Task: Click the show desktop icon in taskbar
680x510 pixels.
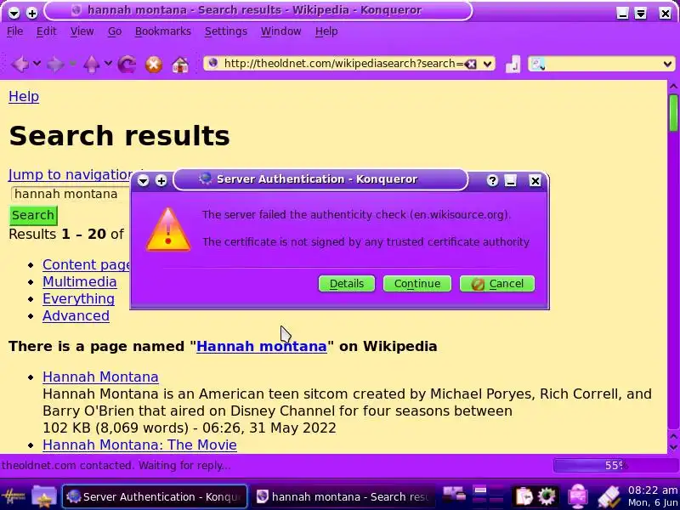Action: 454,495
